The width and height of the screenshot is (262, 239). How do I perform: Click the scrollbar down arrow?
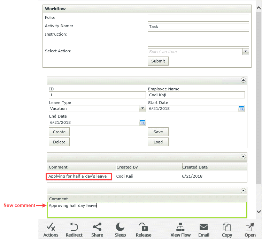point(259,211)
